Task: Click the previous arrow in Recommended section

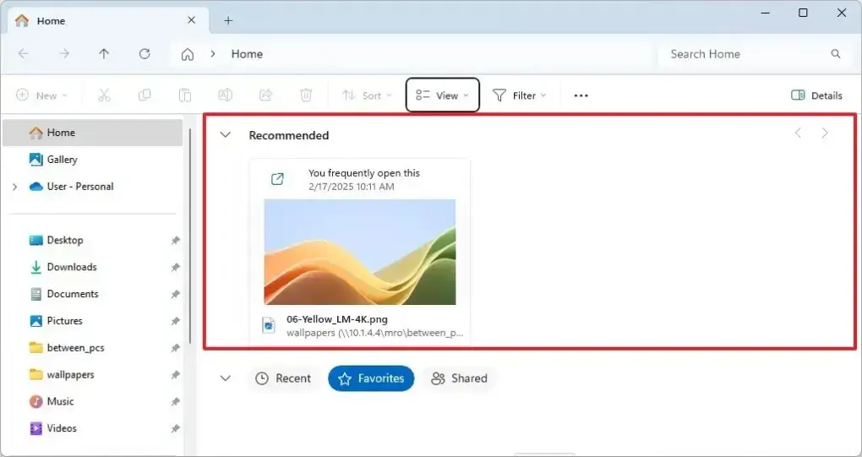Action: coord(799,133)
